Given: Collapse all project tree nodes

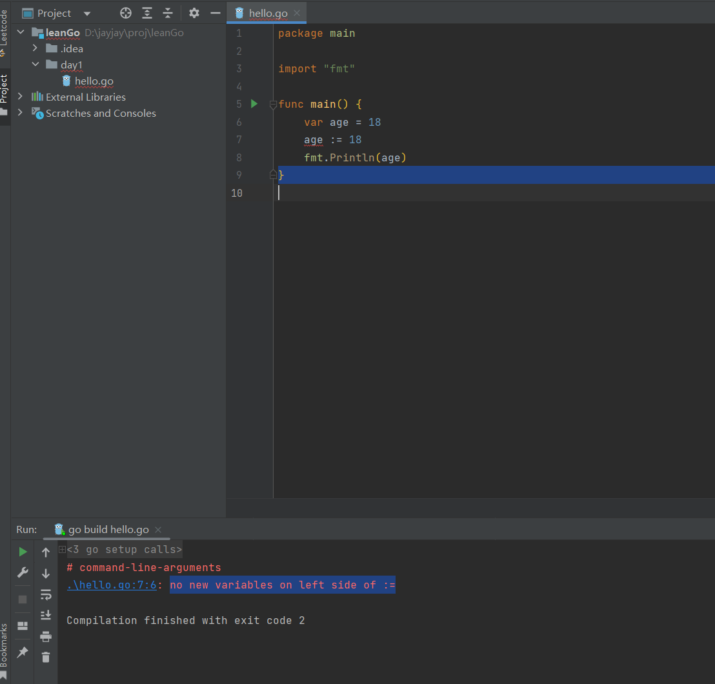Looking at the screenshot, I should click(x=168, y=13).
